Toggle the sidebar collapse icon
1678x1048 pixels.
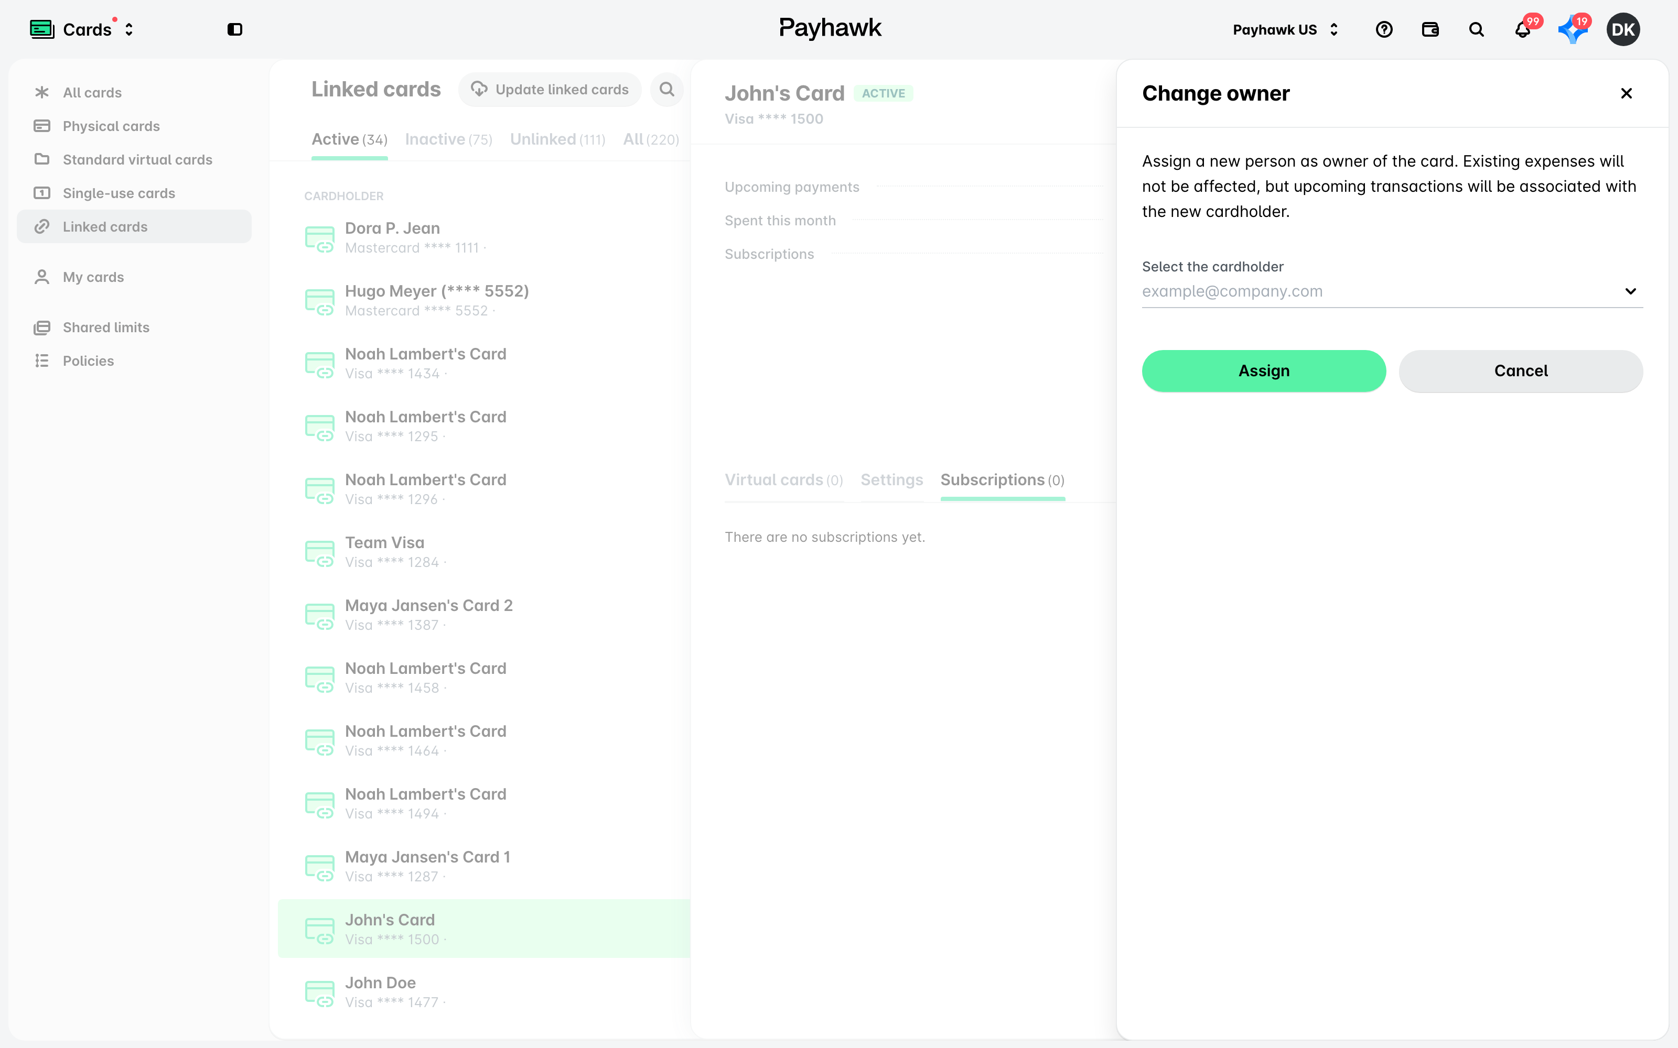[x=235, y=29]
